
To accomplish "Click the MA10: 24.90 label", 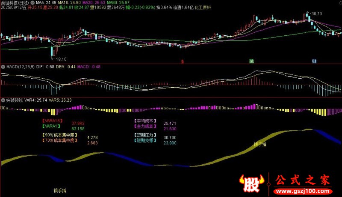I will click(69, 3).
